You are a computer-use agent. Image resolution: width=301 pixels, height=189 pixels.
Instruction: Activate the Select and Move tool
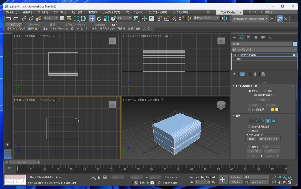click(x=92, y=18)
